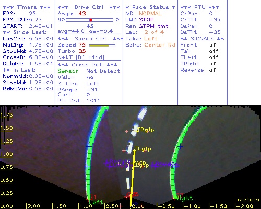Image resolution: width=261 pixels, height=209 pixels.
Task: Click the Front signal off status
Action: pos(214,45)
